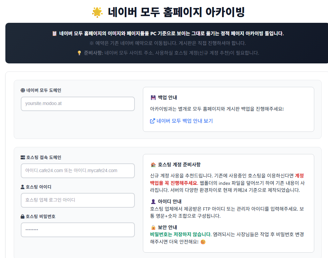Image resolution: width=328 pixels, height=258 pixels.
Task: Click the globe icon next to 네이버 모두 도메인
Action: coord(23,90)
